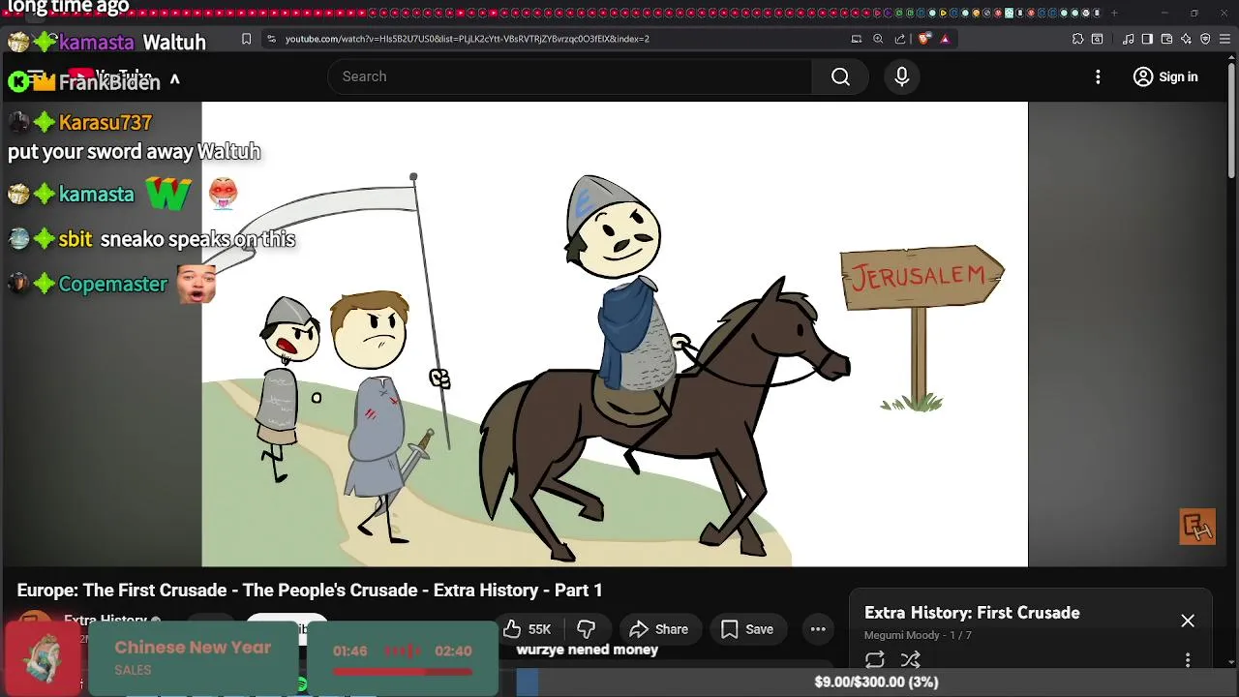Open YouTube settings three-dot menu beside Sign in
Screen dimensions: 1239x697
point(1098,76)
